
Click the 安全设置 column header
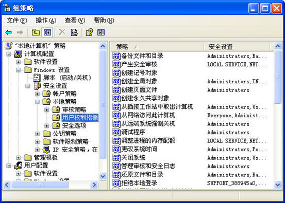(237, 47)
